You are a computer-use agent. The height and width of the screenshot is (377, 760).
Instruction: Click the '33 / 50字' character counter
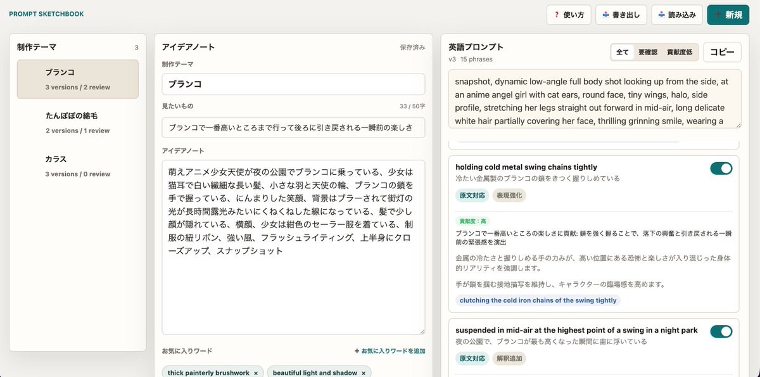412,106
